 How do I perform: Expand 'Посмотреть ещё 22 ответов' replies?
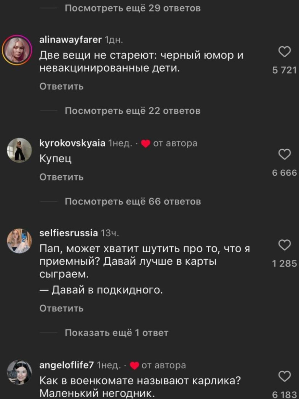(133, 111)
